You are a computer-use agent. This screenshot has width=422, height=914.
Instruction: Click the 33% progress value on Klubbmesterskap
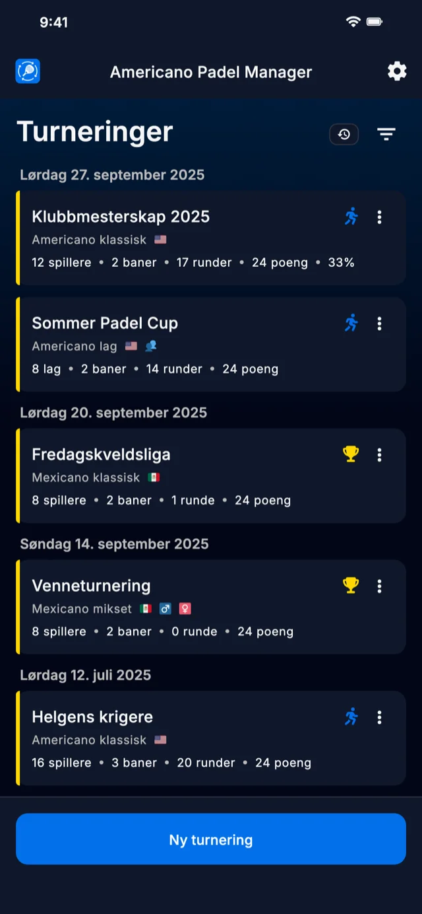(342, 262)
